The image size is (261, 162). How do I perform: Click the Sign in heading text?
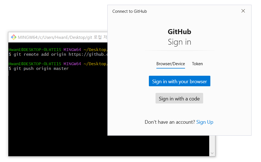pos(179,42)
